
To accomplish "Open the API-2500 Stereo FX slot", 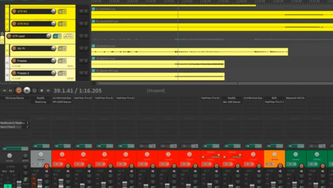I will coord(62,102).
